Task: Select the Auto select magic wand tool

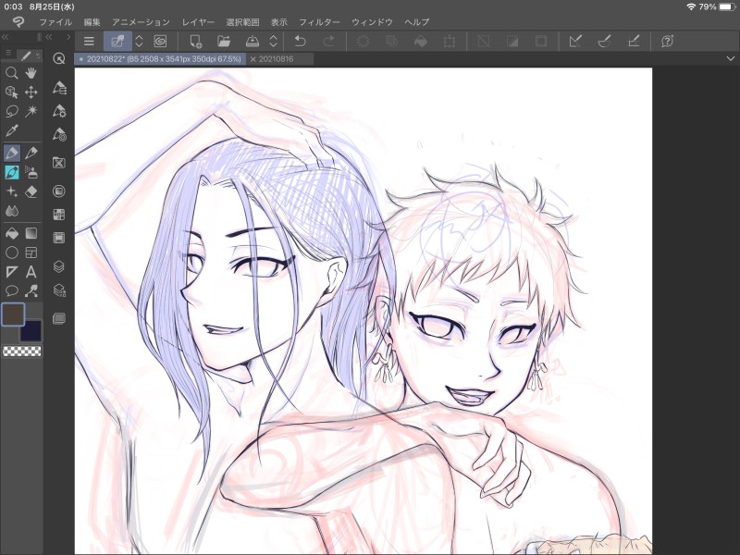Action: point(31,111)
